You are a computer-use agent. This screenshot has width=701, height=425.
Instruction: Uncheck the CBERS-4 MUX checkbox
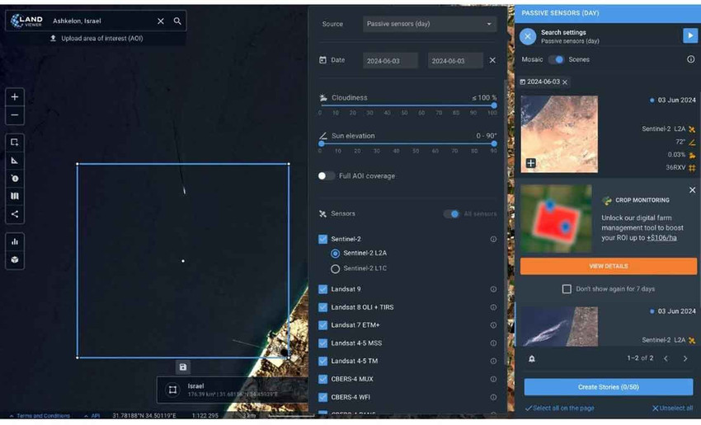click(x=322, y=379)
